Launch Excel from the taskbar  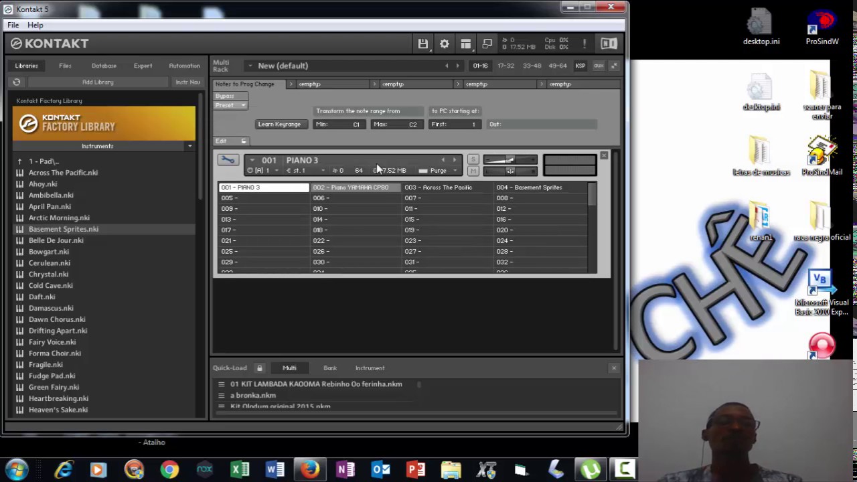coord(240,469)
